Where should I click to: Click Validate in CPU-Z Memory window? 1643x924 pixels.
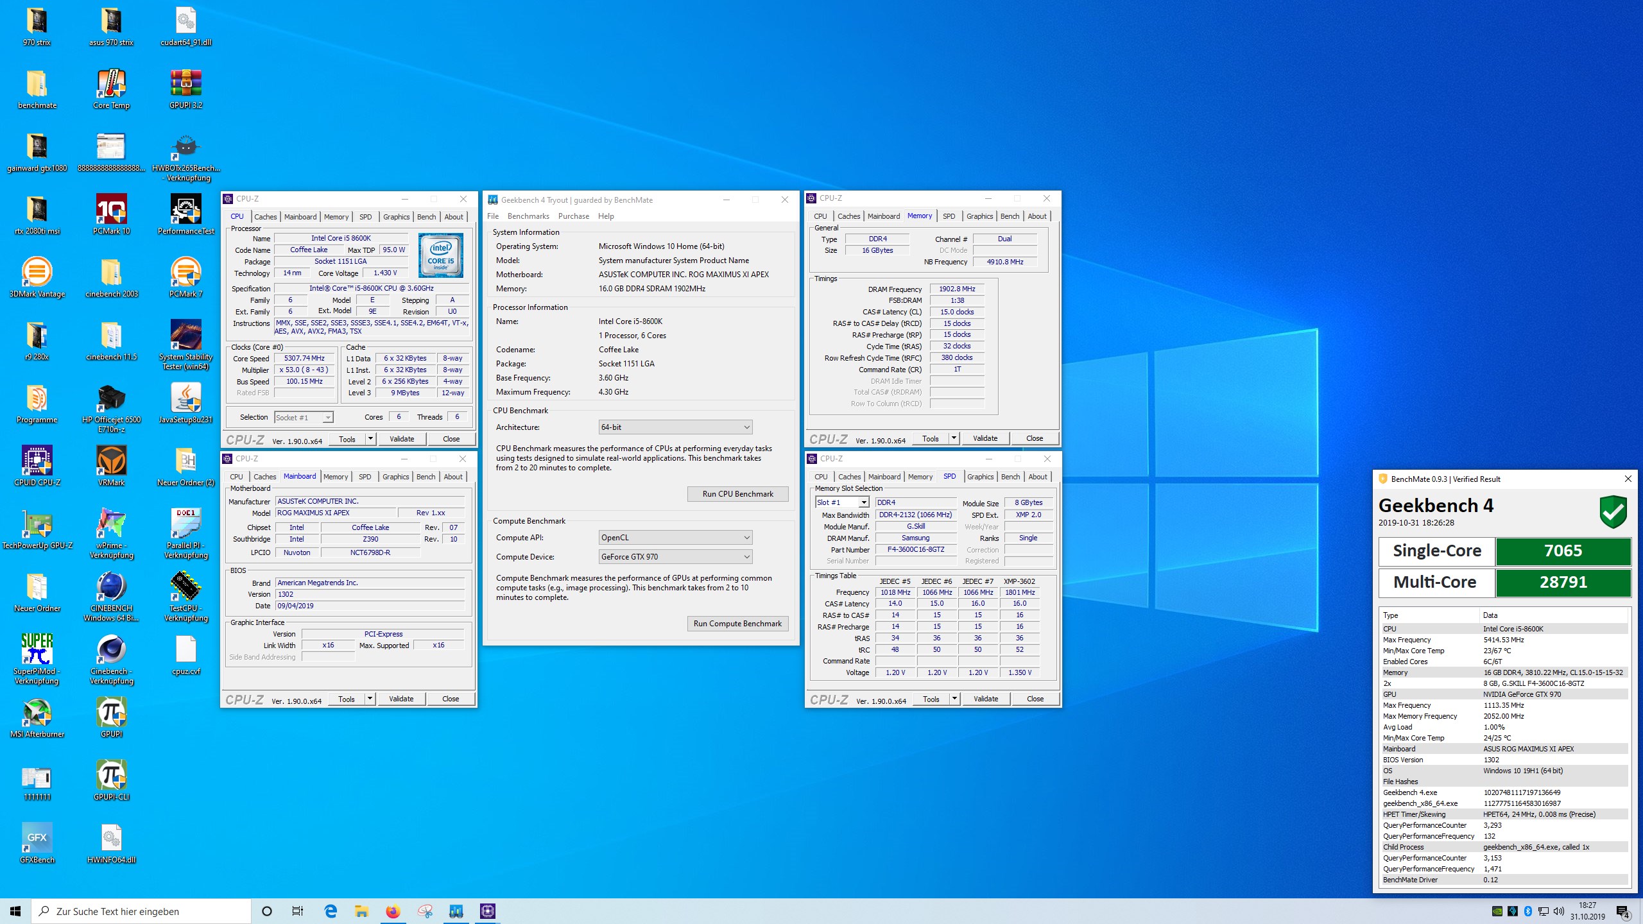(985, 438)
